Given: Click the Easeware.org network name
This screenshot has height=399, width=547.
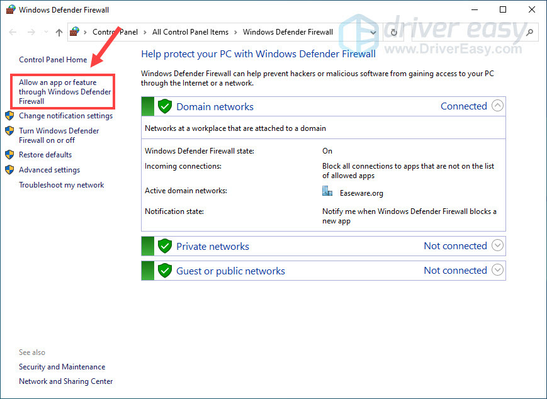Looking at the screenshot, I should coord(361,193).
